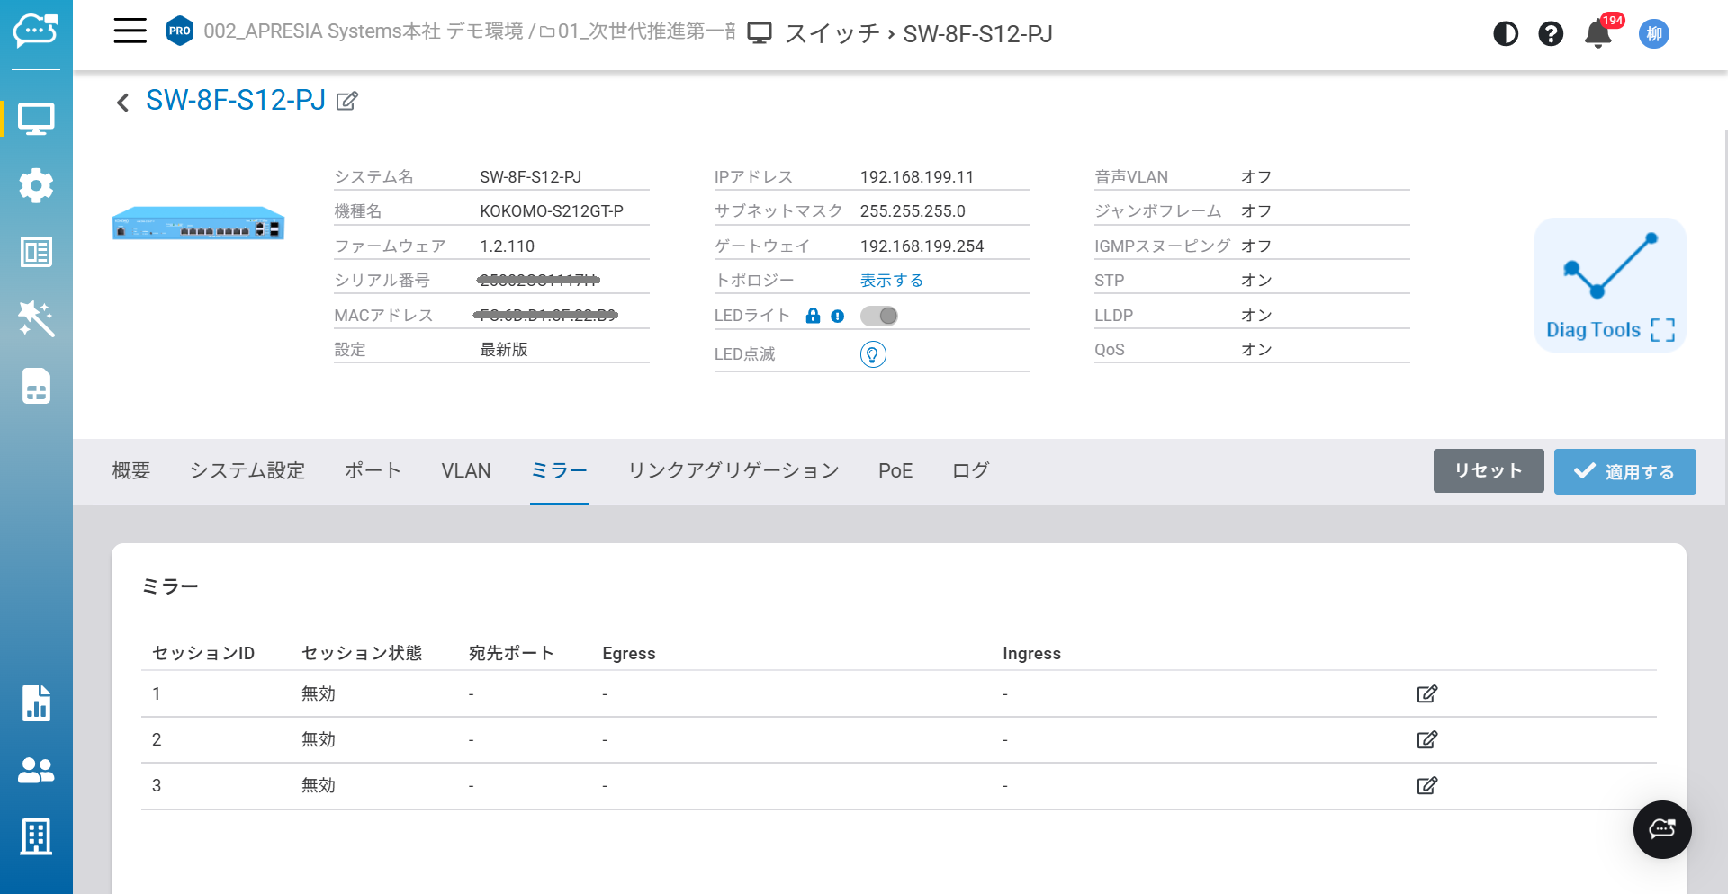
Task: Go back using the left chevron
Action: [x=123, y=103]
